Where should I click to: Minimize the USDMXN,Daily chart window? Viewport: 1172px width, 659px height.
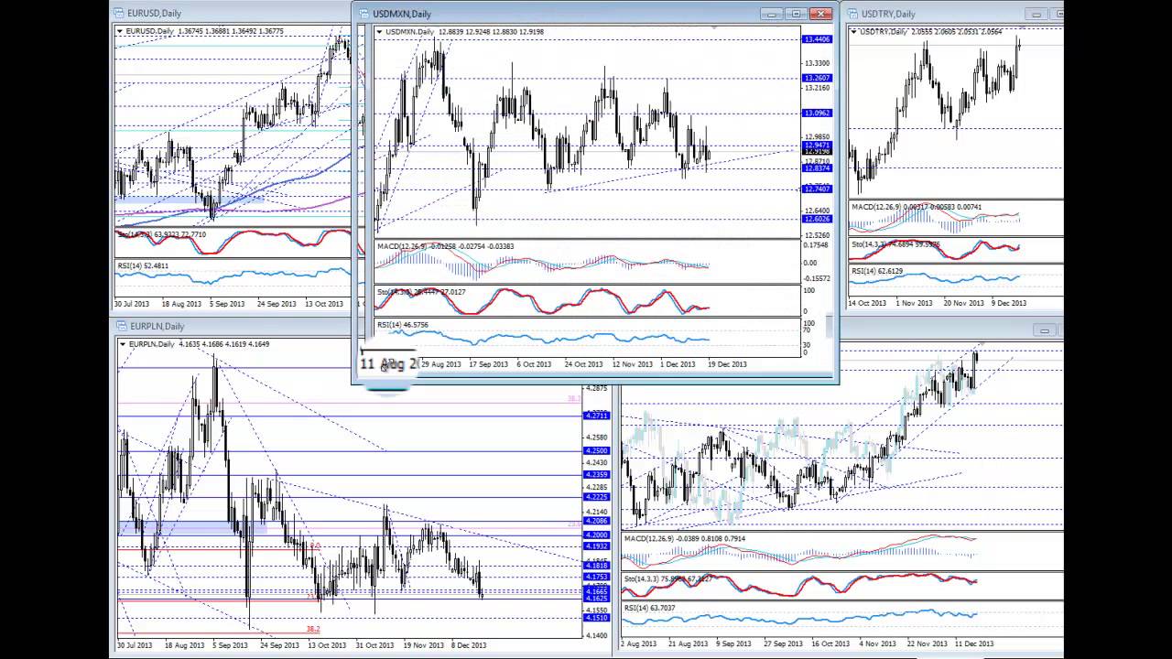coord(772,14)
